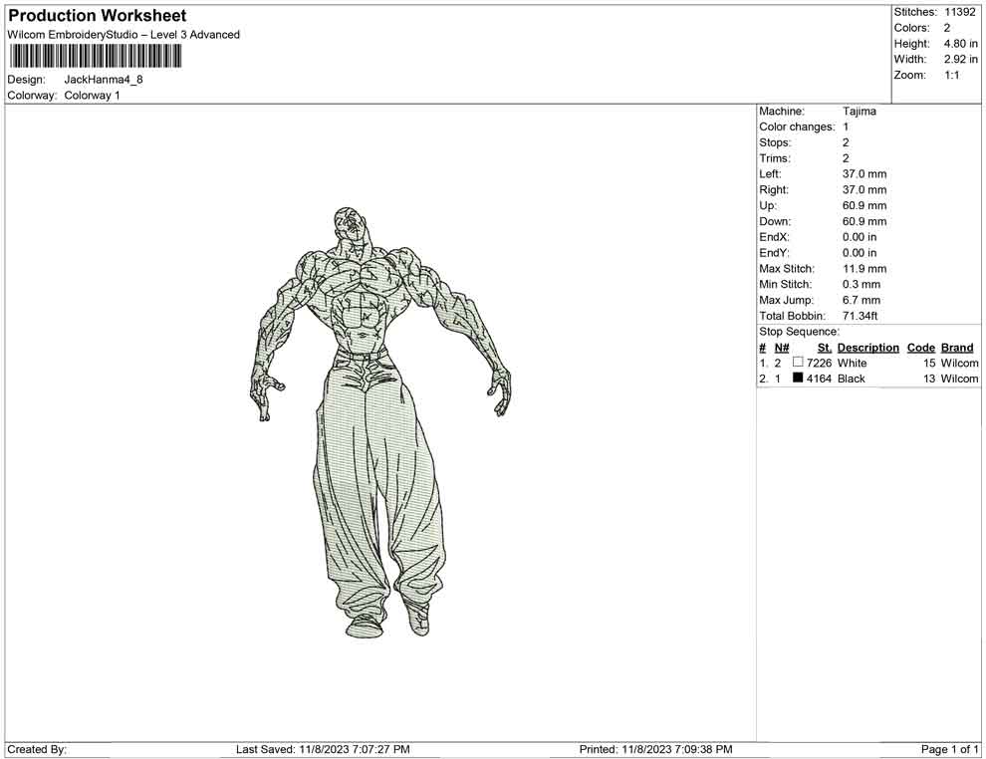Click the Total Bobbin value 71.34ft
The height and width of the screenshot is (759, 986).
(x=860, y=316)
